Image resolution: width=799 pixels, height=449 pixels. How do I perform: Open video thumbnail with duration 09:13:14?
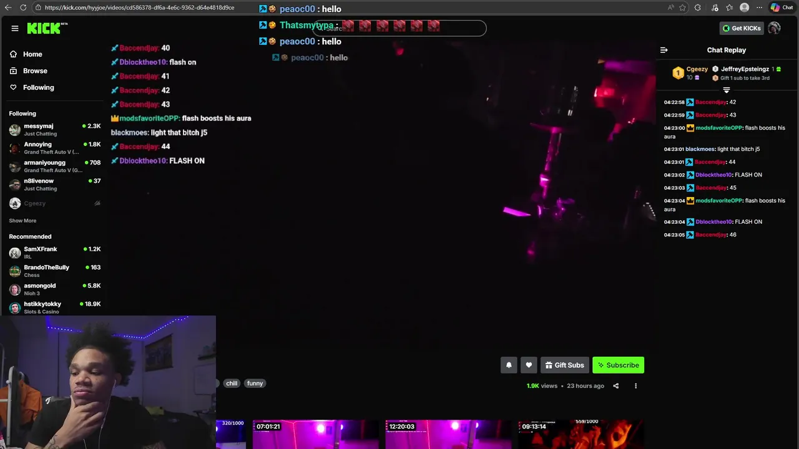pos(581,435)
